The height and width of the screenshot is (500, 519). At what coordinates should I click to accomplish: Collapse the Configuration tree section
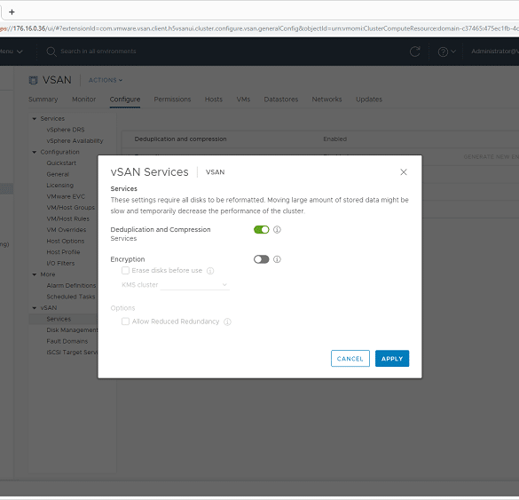[x=35, y=152]
